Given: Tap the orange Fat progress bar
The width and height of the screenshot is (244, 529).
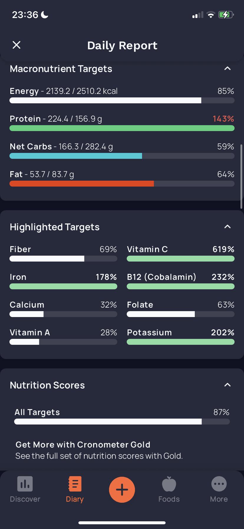Looking at the screenshot, I should [122, 184].
